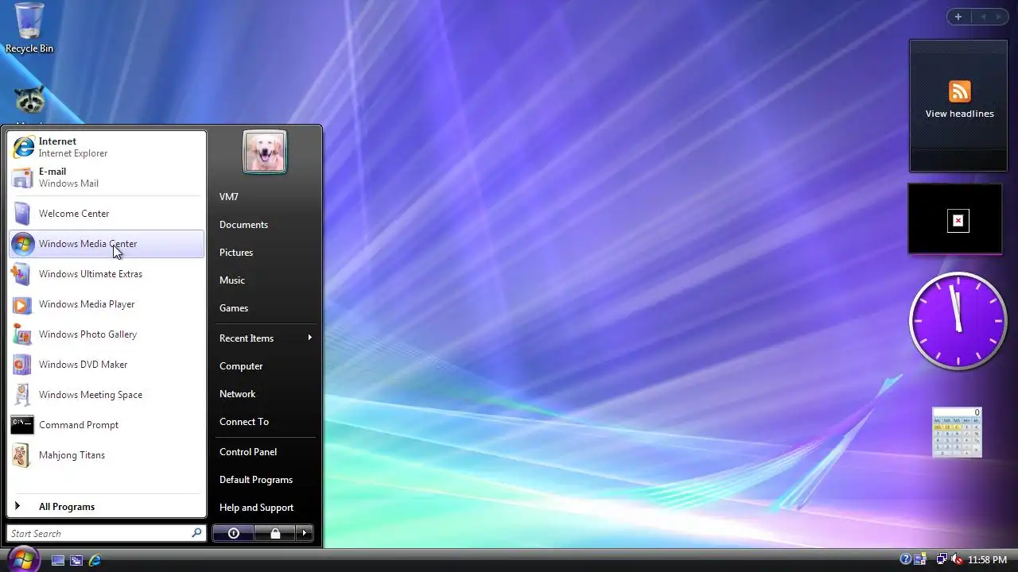1018x572 pixels.
Task: Open Windows Meeting Space
Action: click(106, 395)
